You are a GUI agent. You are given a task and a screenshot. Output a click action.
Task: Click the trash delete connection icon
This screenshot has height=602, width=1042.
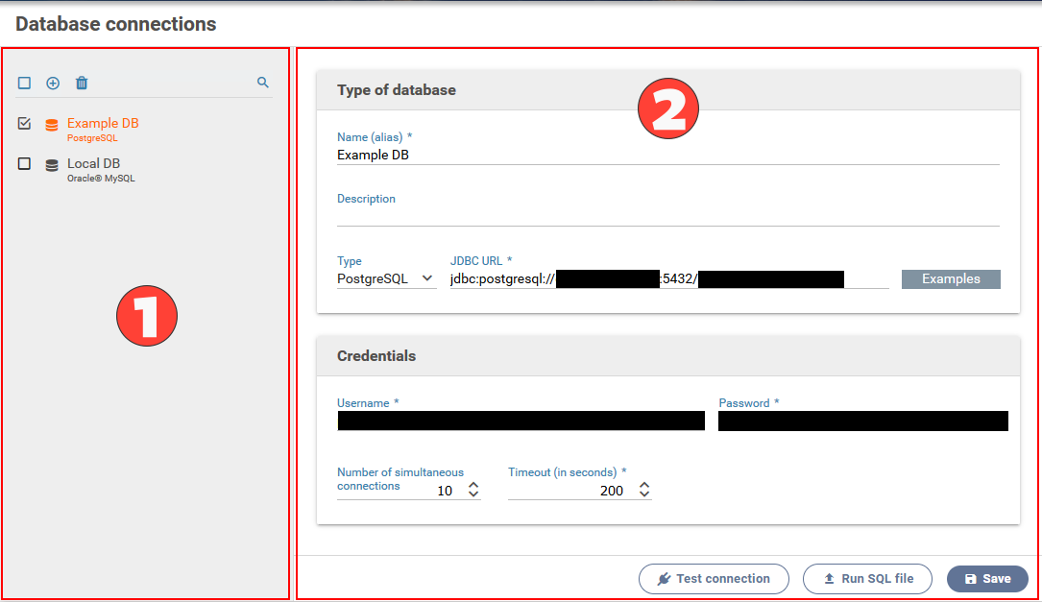pyautogui.click(x=82, y=84)
